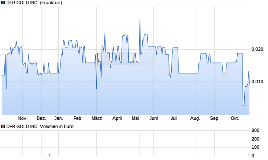Click the 'DFR GOLD INC. Volumen in Euro' title
The height and width of the screenshot is (160, 268).
40,126
